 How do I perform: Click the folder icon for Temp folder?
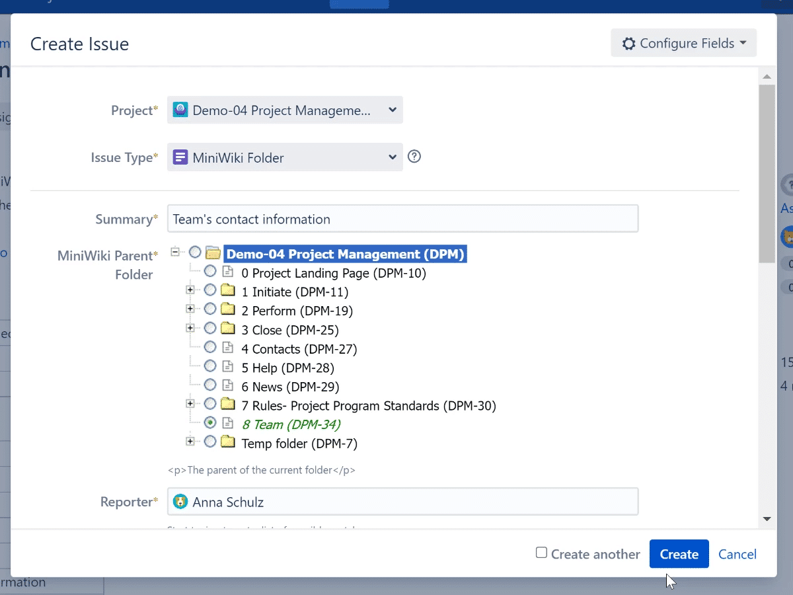228,442
